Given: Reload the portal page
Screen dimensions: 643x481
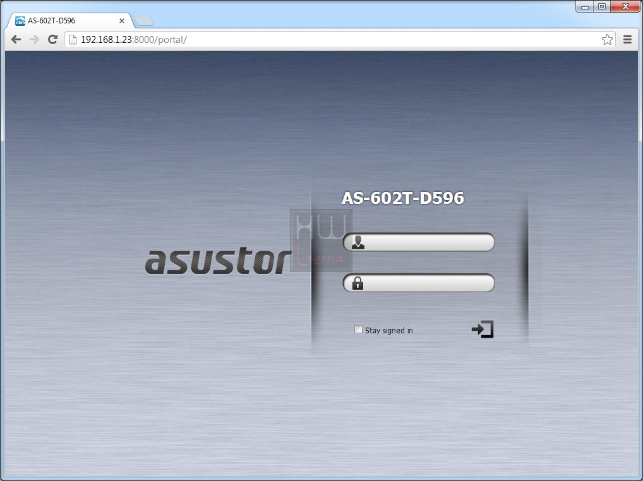Looking at the screenshot, I should 52,39.
